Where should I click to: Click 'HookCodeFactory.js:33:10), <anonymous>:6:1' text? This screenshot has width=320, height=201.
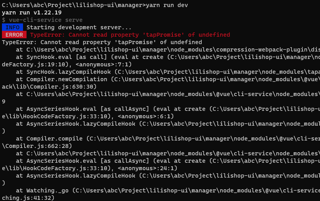(x=98, y=116)
